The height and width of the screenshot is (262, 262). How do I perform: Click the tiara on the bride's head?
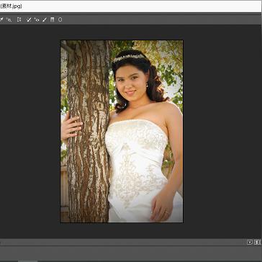(129, 58)
